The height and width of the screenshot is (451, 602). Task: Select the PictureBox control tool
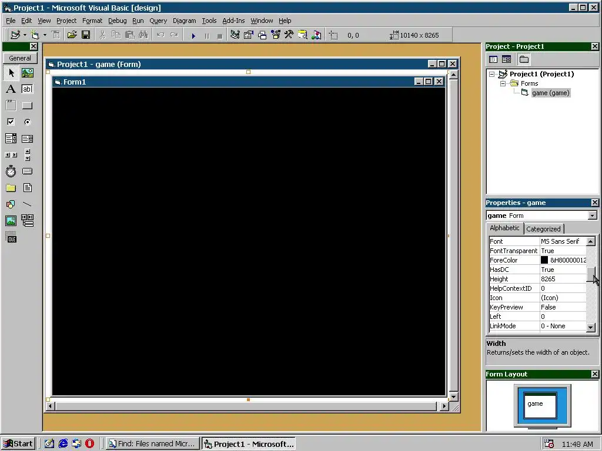(x=27, y=72)
